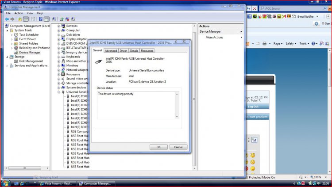Collapse the Universal Serial Bus controllers category
332x187 pixels.
pyautogui.click(x=58, y=92)
